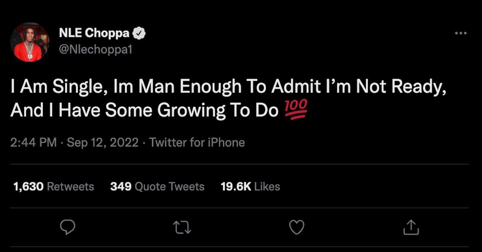Open NLE Choppa's profile picture
482x252 pixels.
pyautogui.click(x=30, y=42)
